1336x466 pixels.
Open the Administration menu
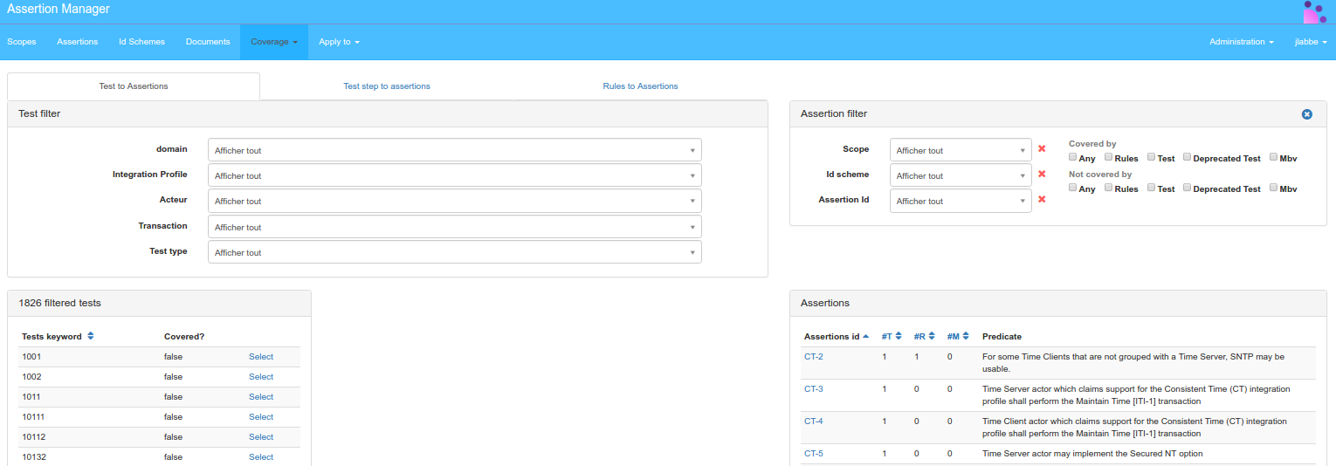[x=1240, y=42]
